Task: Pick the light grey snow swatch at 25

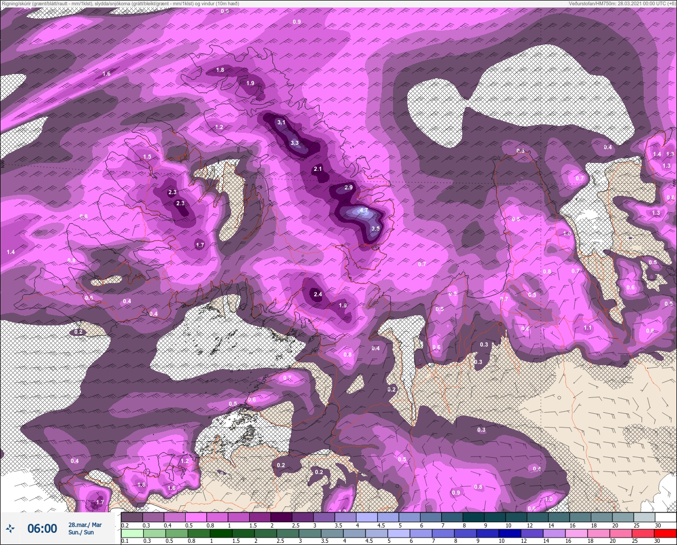Action: point(644,517)
